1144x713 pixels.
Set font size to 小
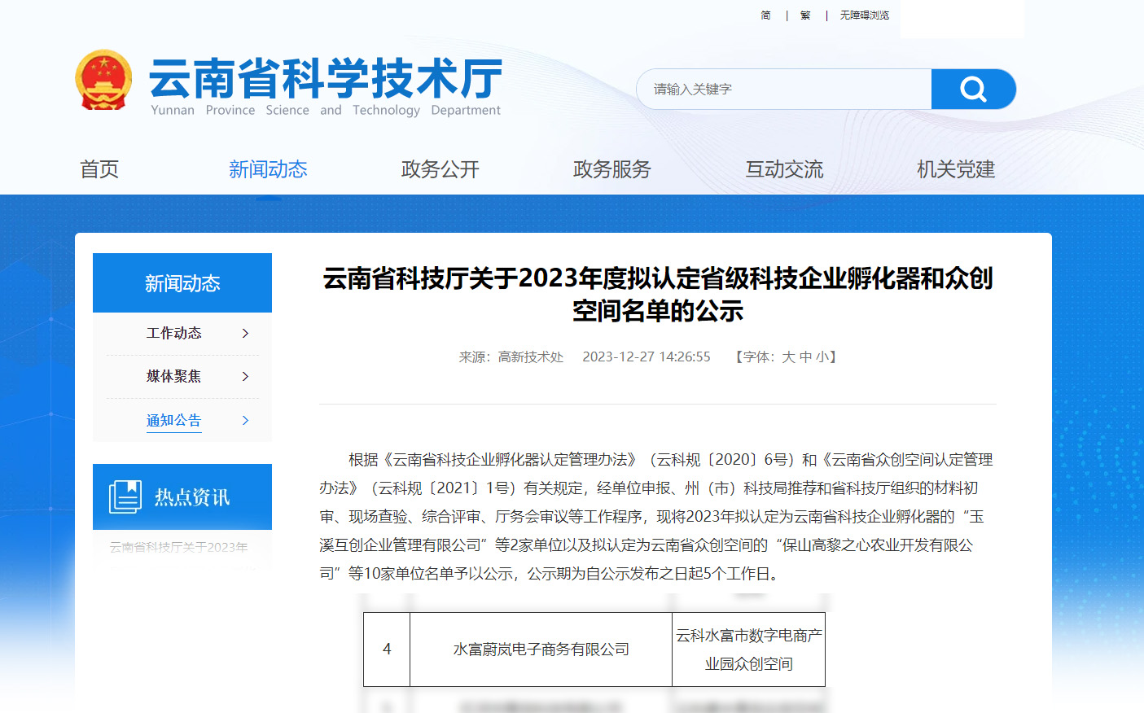point(822,357)
